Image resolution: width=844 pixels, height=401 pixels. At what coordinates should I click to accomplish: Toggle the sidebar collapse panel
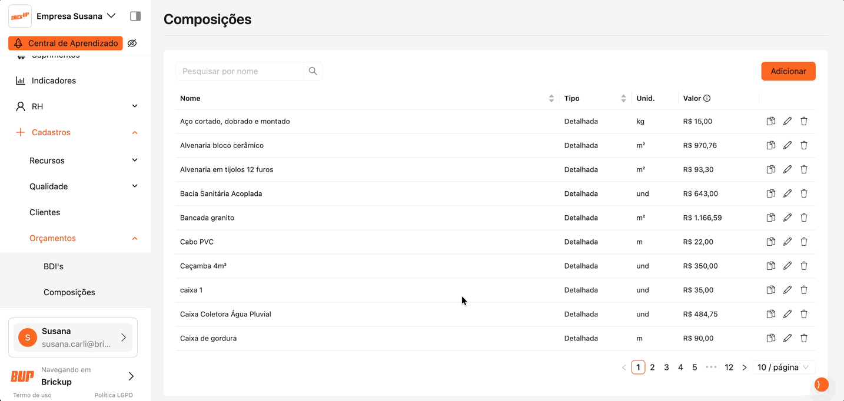(x=135, y=16)
